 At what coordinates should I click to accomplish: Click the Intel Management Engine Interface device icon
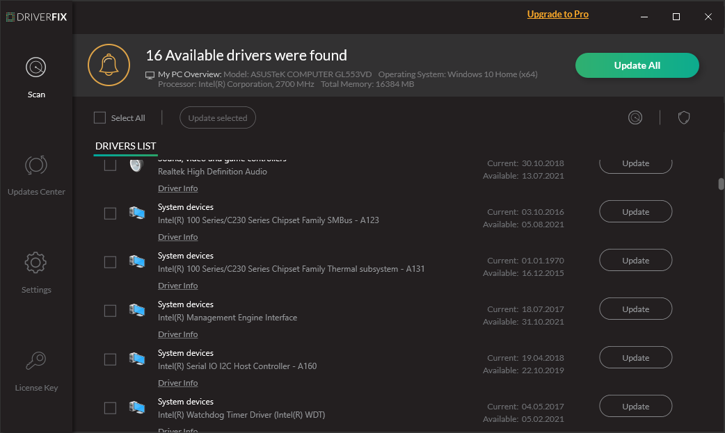136,311
